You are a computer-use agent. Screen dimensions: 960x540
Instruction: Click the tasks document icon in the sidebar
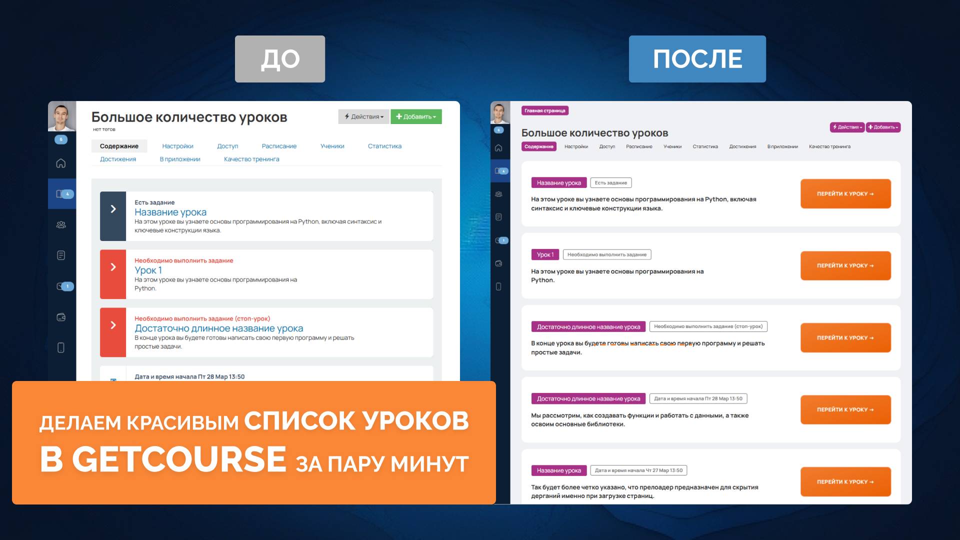[x=61, y=255]
